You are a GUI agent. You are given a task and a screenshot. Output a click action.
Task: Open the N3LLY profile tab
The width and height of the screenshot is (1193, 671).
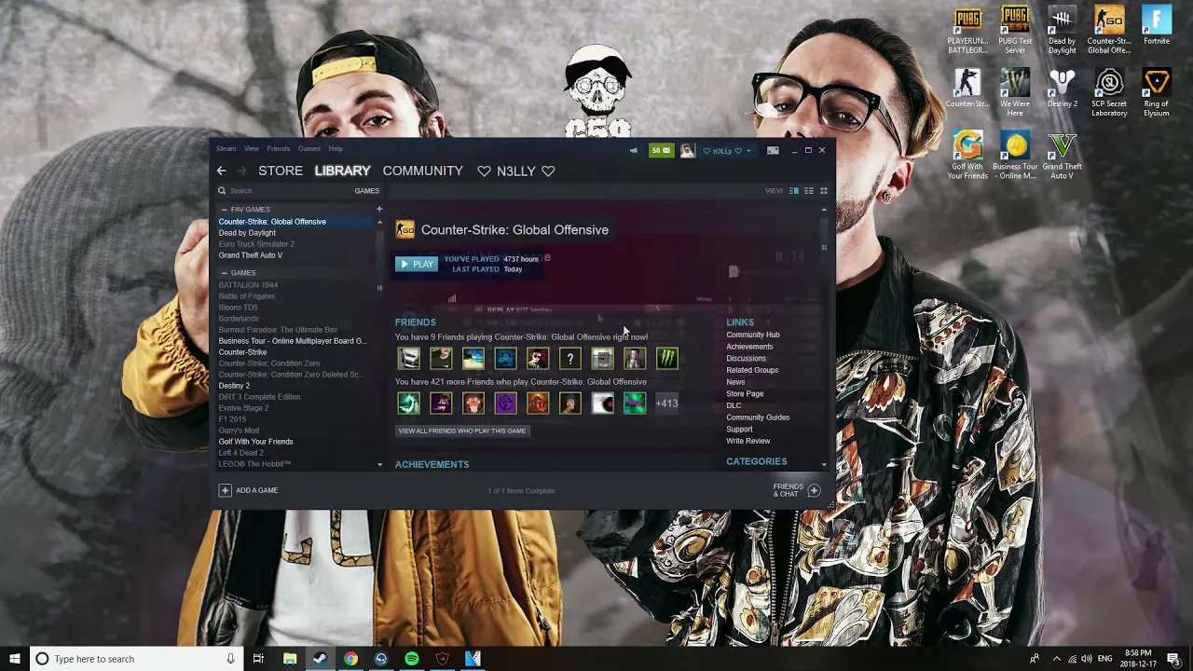pos(515,171)
